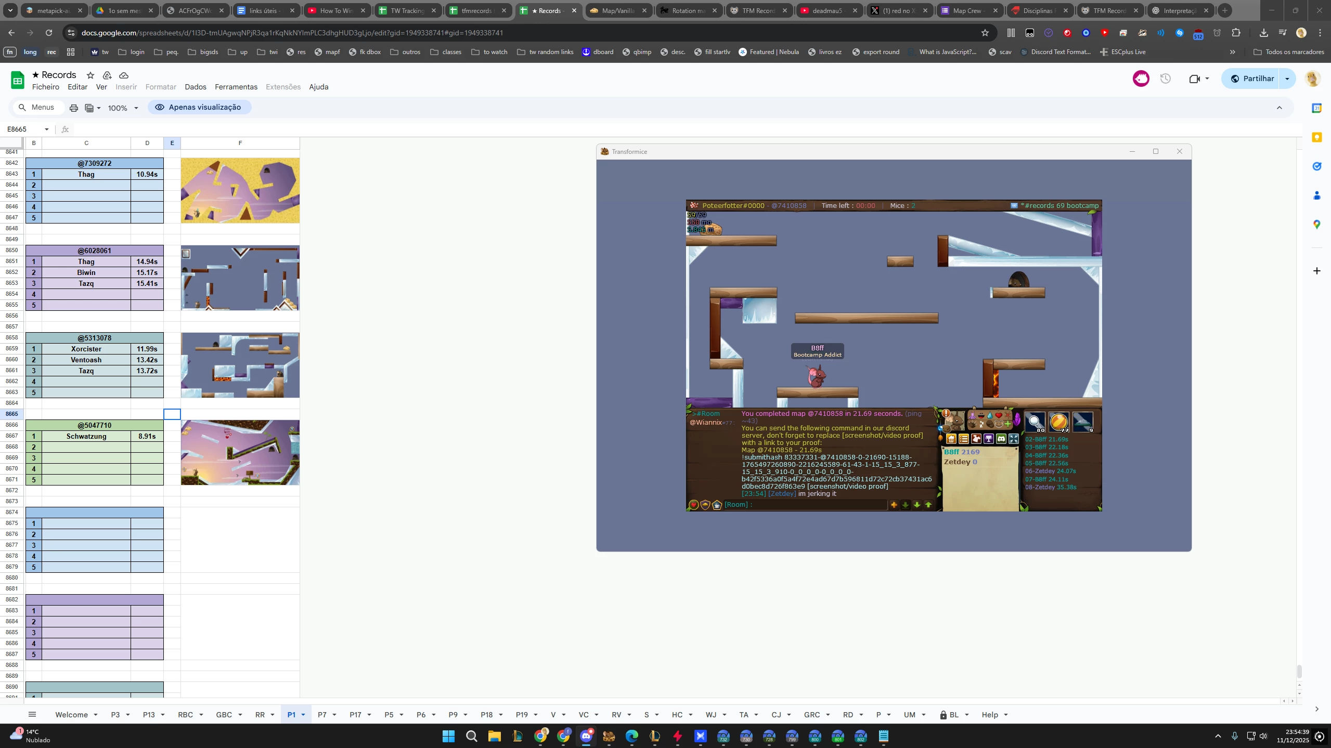Open Google Tasks in the side panel
The width and height of the screenshot is (1331, 748).
click(x=1316, y=166)
